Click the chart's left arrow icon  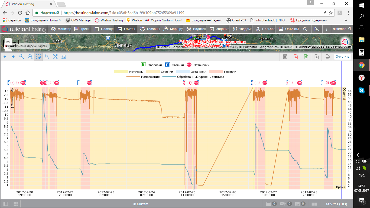5,57
